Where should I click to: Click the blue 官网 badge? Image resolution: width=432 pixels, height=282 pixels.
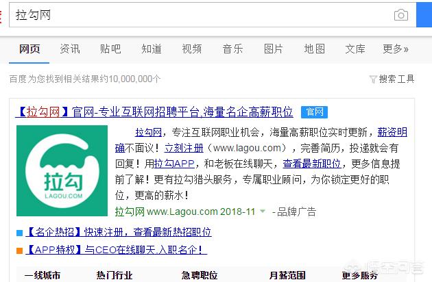pos(314,112)
